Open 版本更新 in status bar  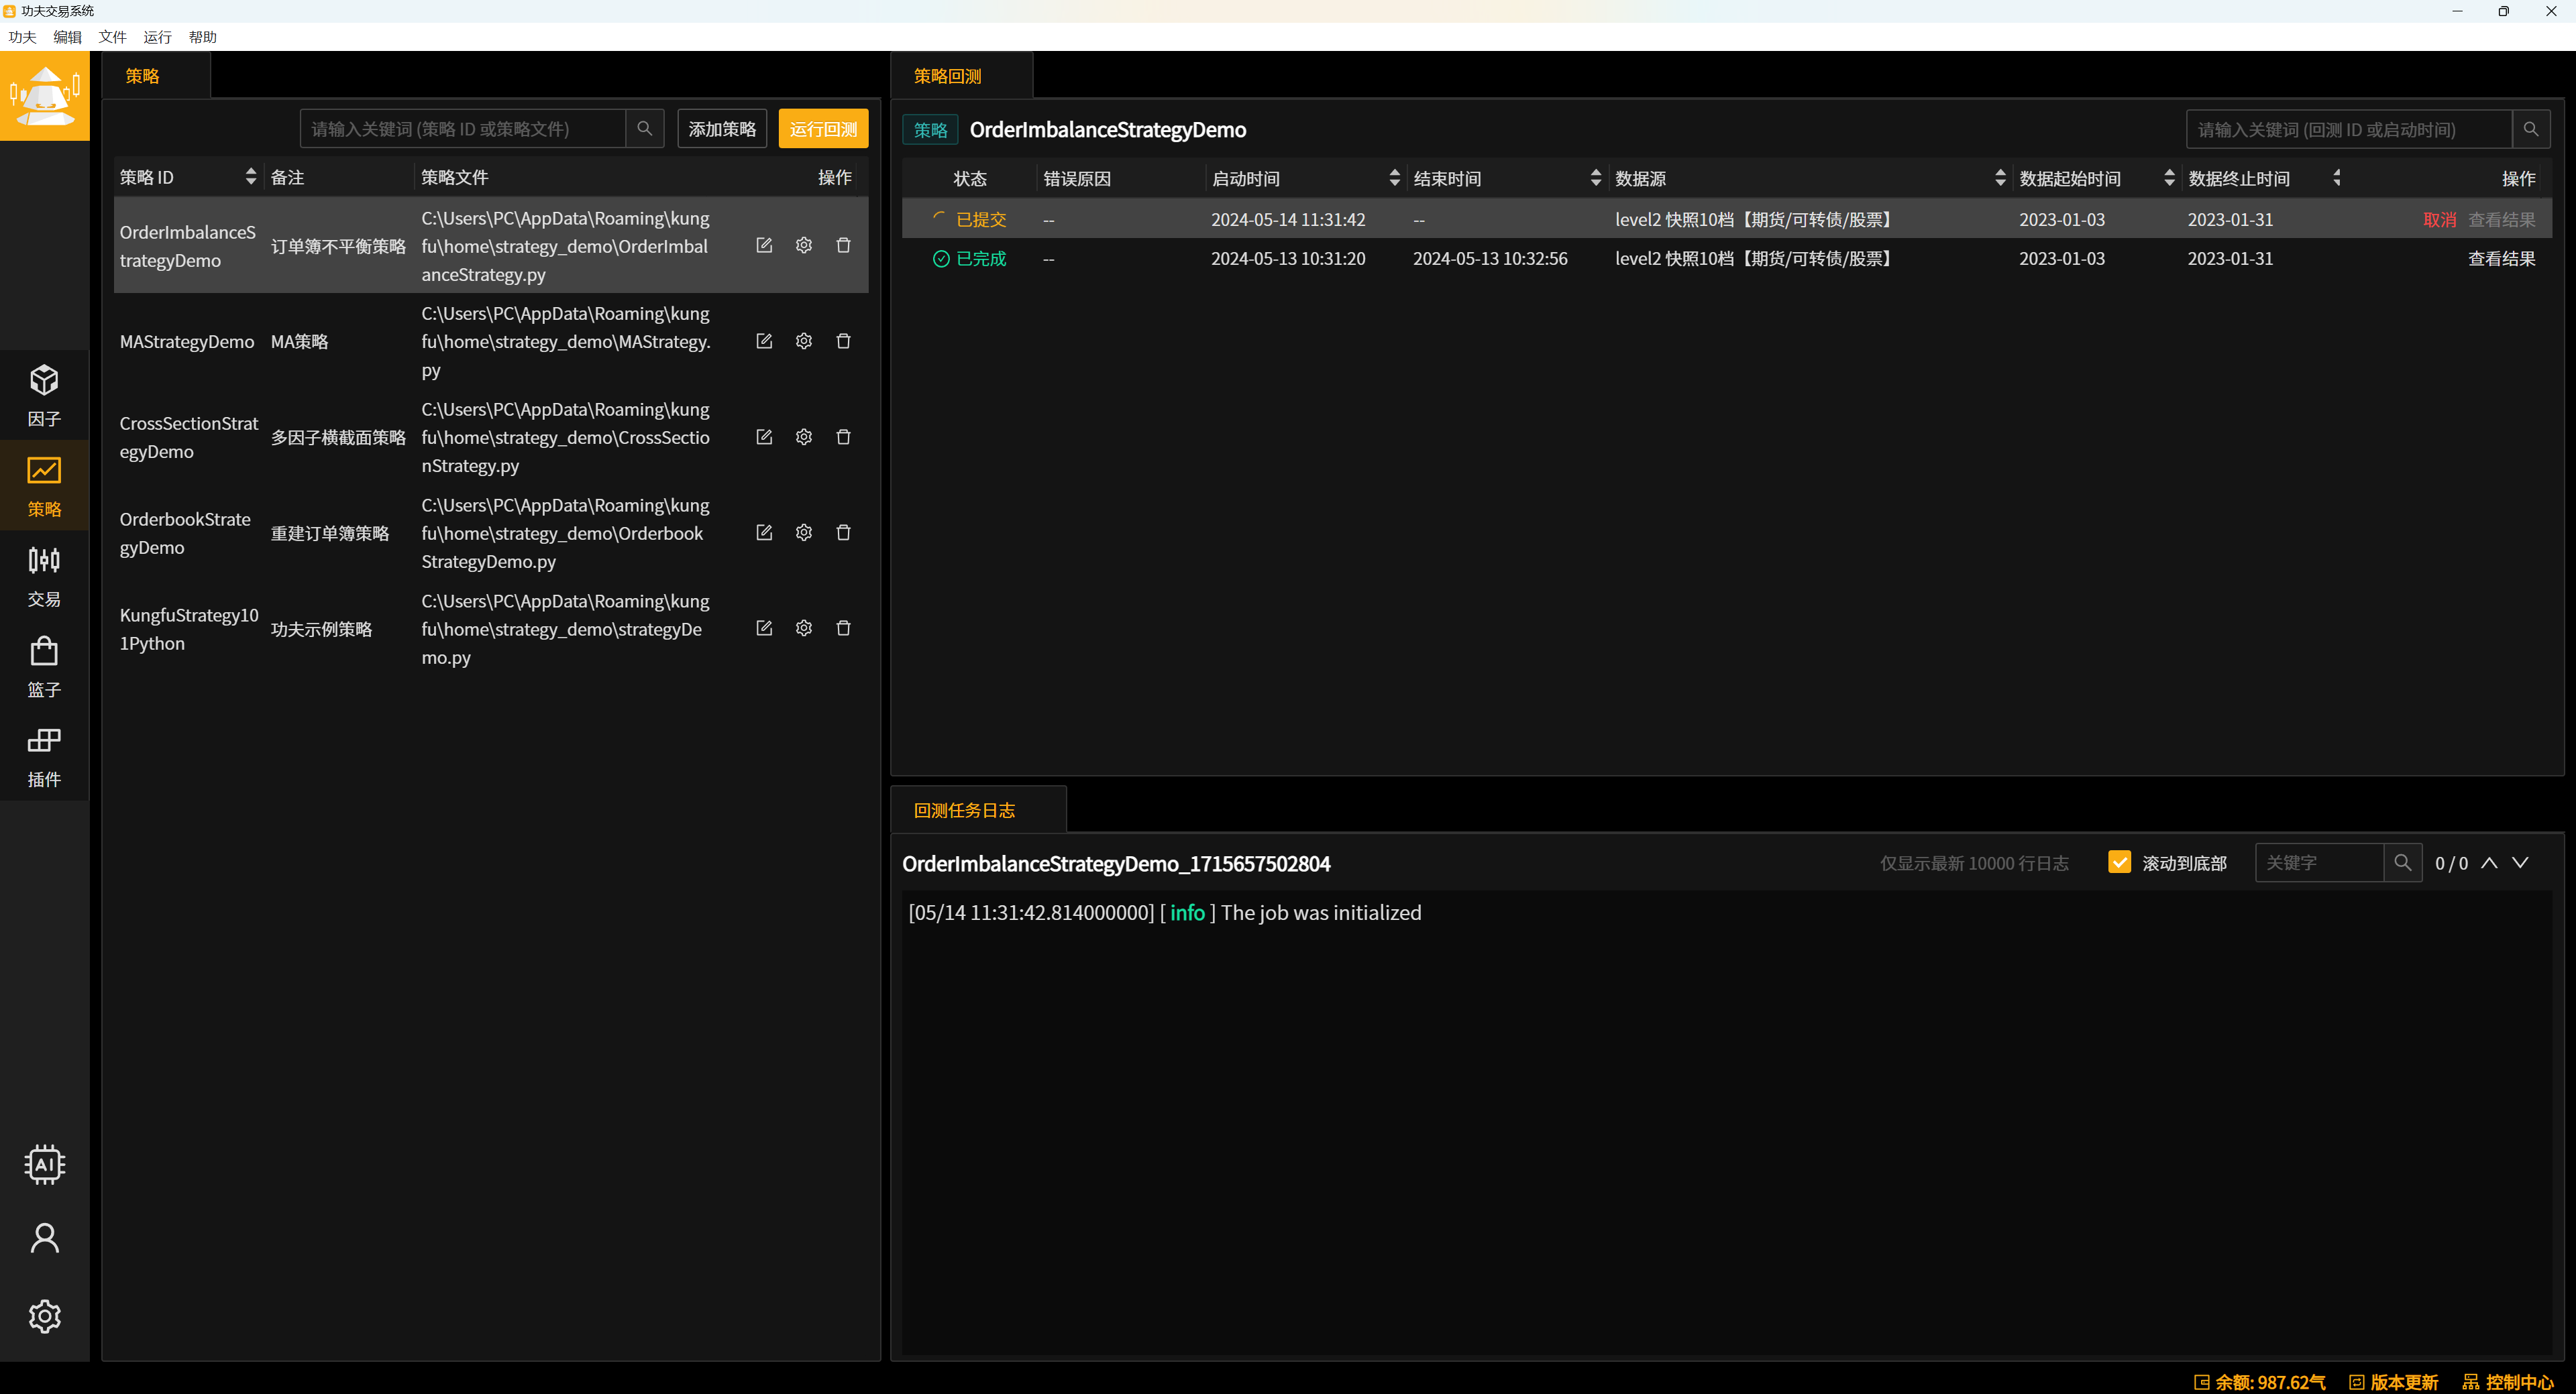click(2394, 1381)
